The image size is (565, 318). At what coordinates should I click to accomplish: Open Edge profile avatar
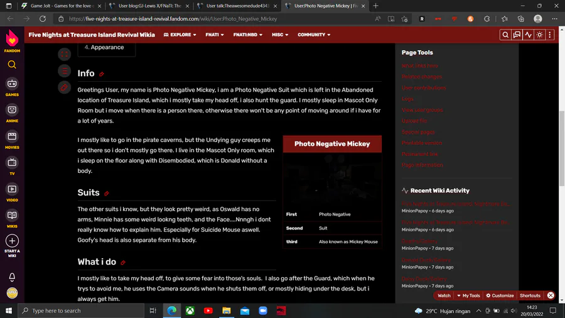(x=537, y=19)
